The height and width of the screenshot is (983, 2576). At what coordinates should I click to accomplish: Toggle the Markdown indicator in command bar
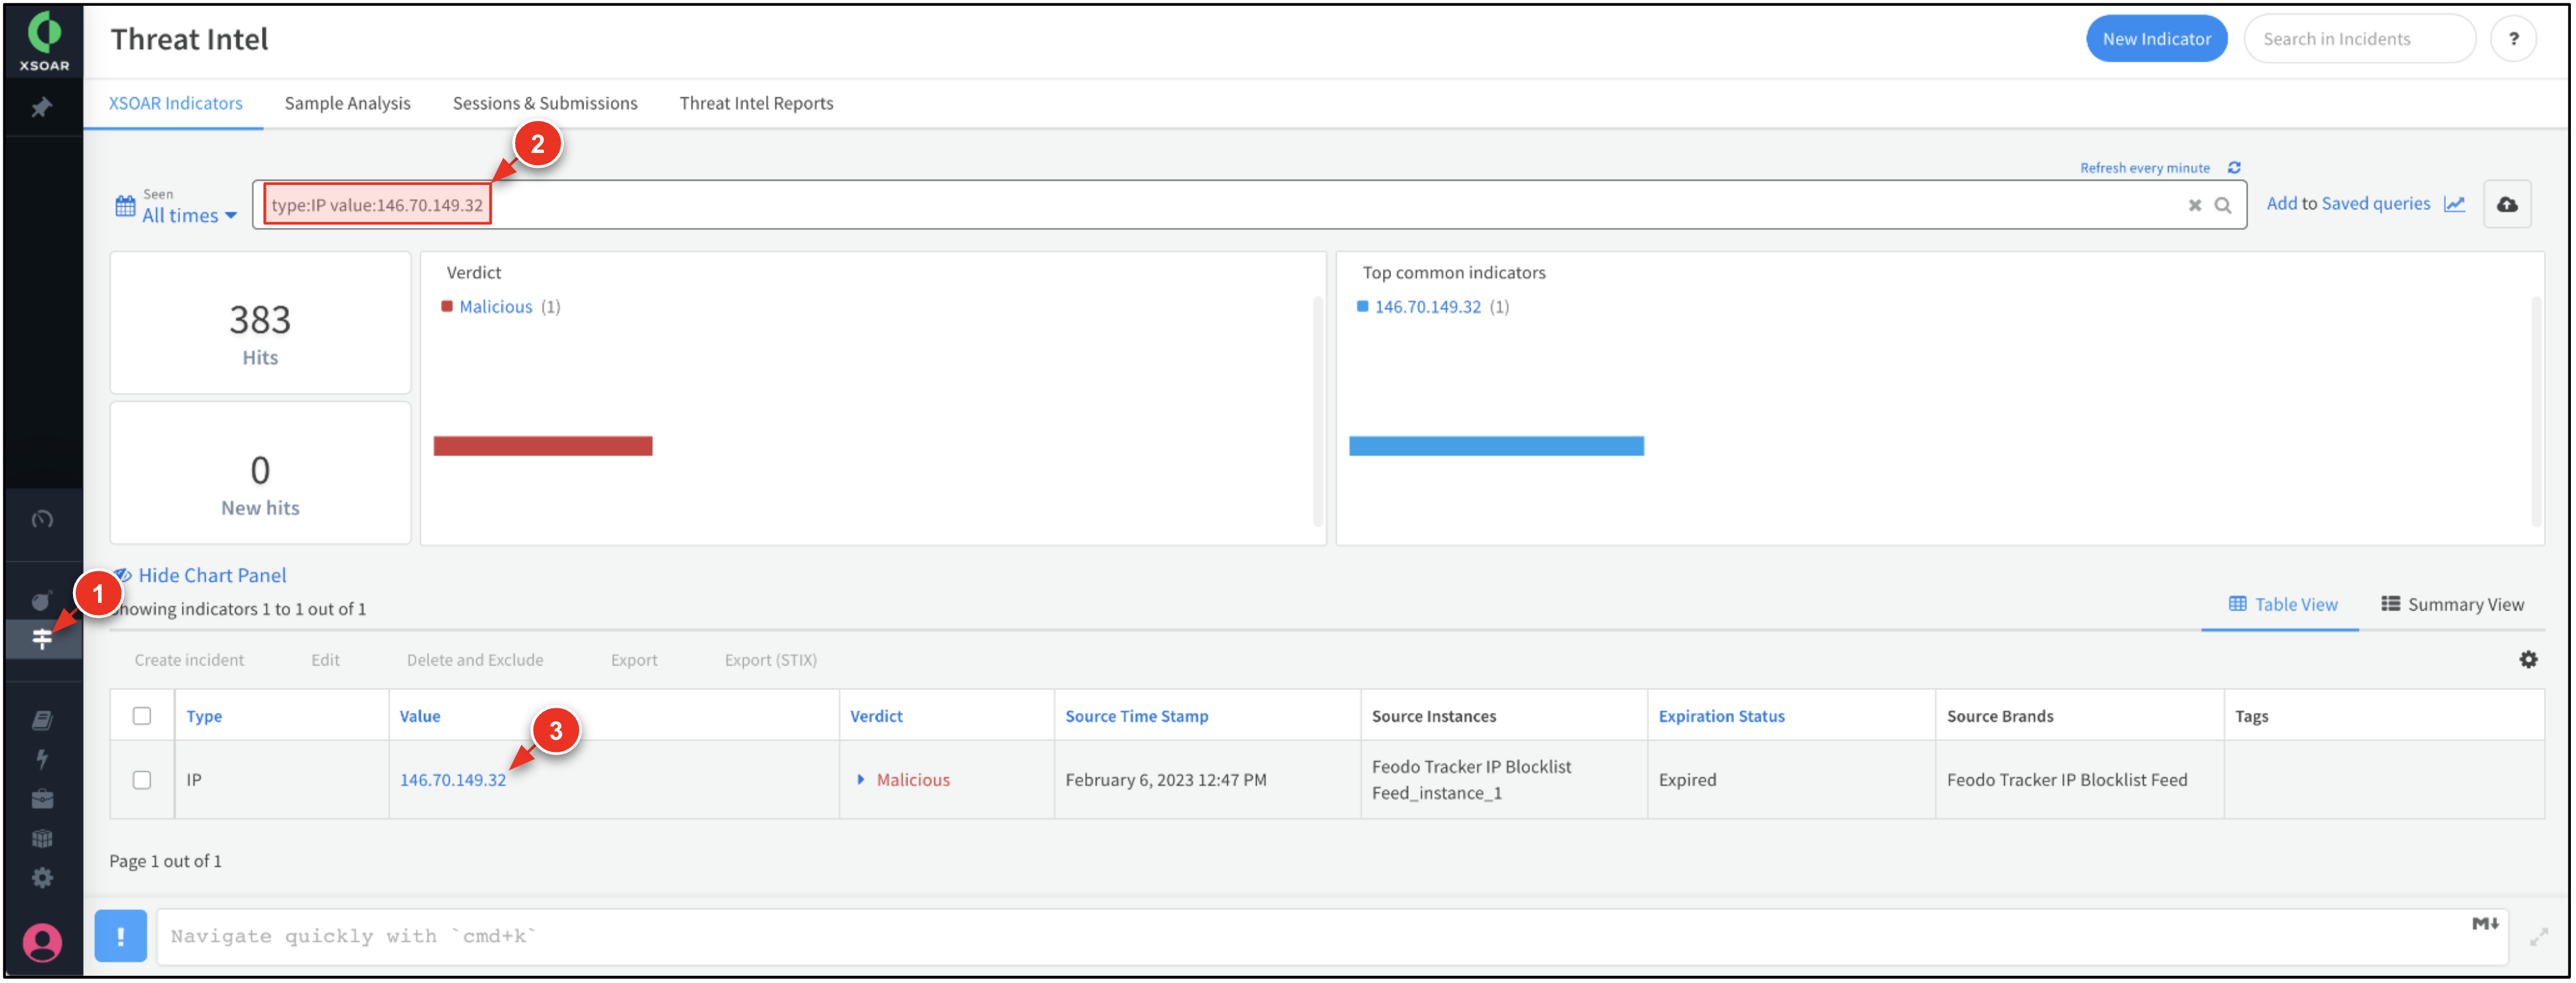pos(2486,924)
